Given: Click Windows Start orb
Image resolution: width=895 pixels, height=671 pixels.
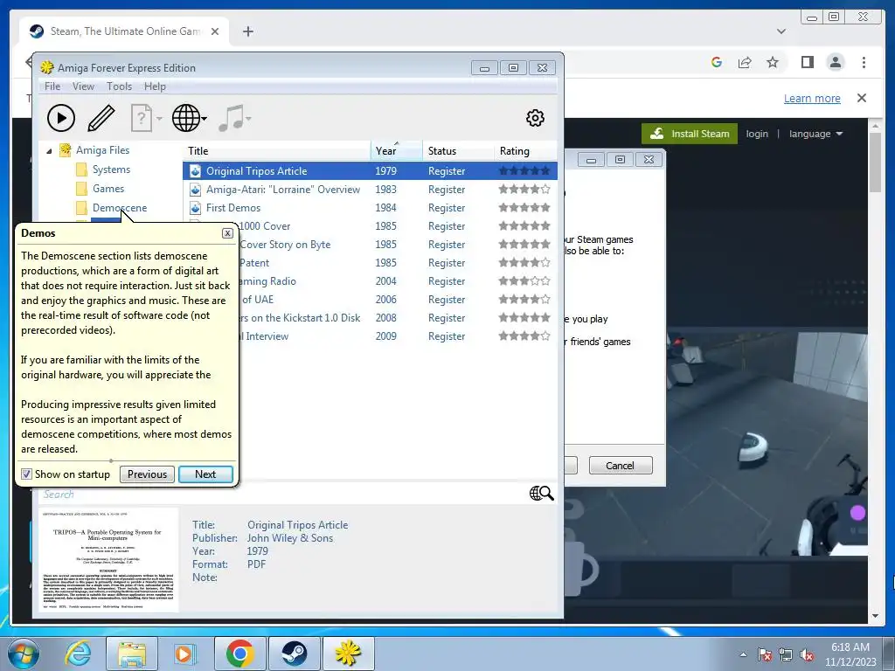Looking at the screenshot, I should pos(24,654).
